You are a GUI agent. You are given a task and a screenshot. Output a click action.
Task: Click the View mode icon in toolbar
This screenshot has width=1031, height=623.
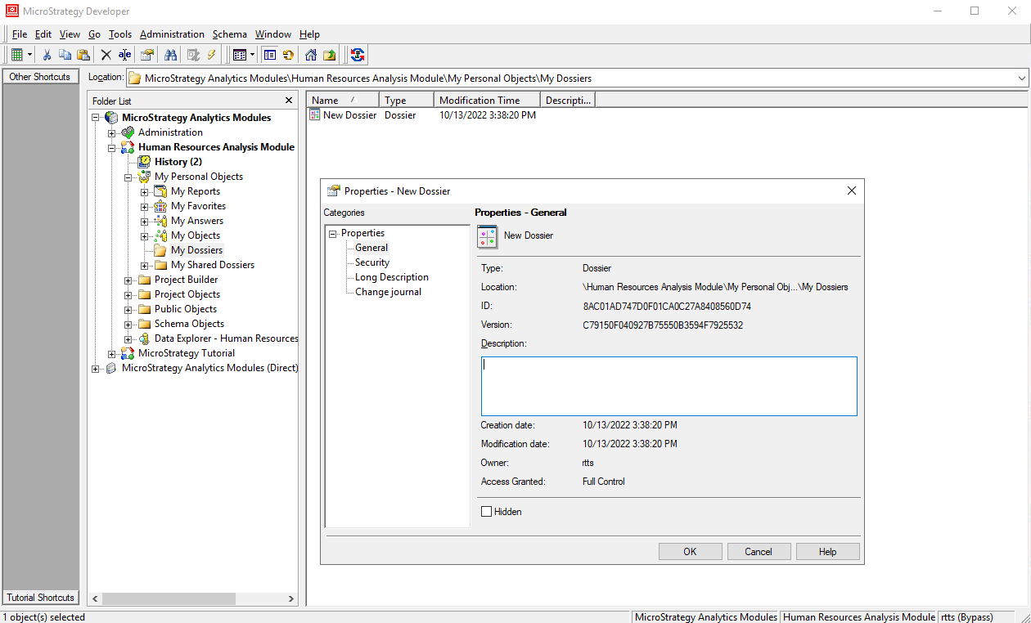240,55
